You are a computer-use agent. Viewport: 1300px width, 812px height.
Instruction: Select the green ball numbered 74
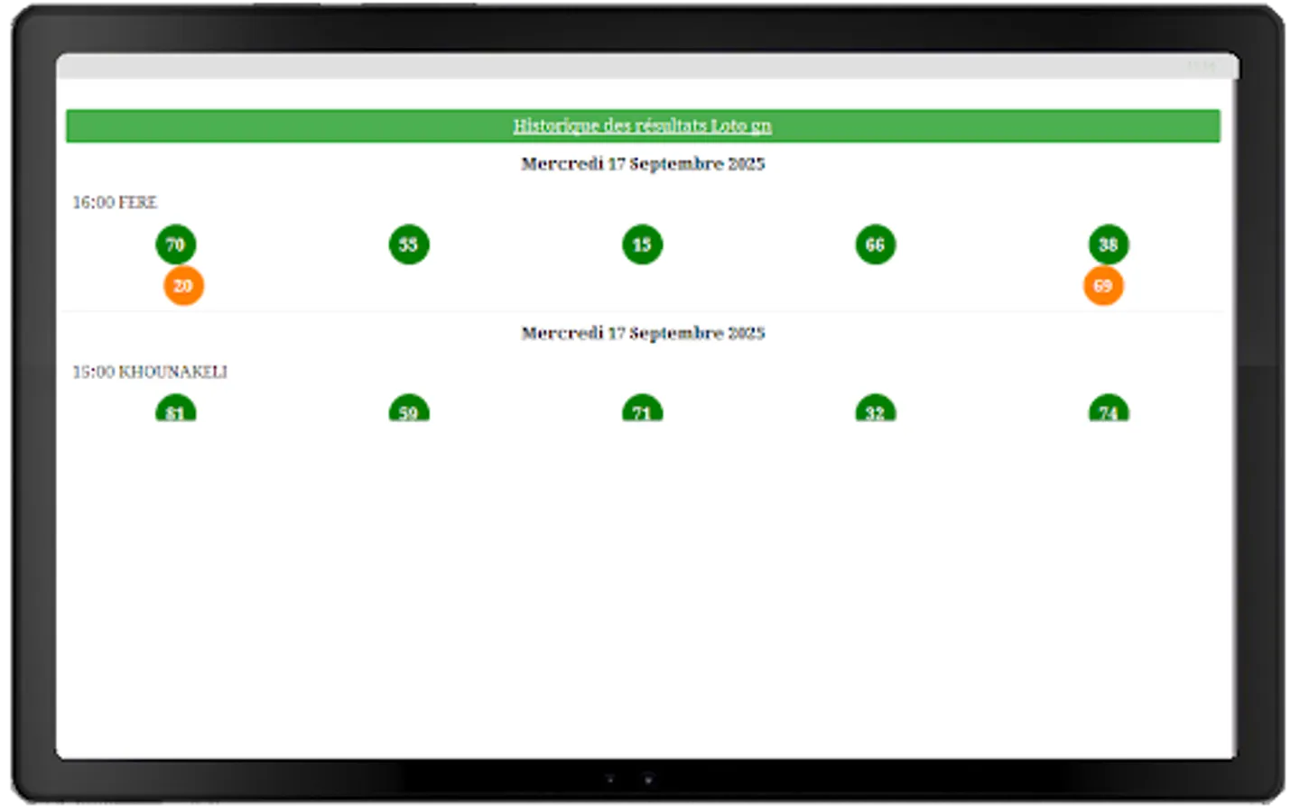coord(1109,409)
